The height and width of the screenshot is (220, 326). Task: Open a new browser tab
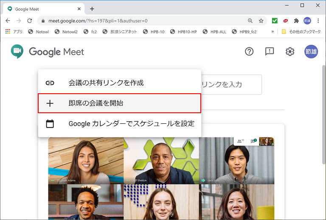click(x=92, y=9)
